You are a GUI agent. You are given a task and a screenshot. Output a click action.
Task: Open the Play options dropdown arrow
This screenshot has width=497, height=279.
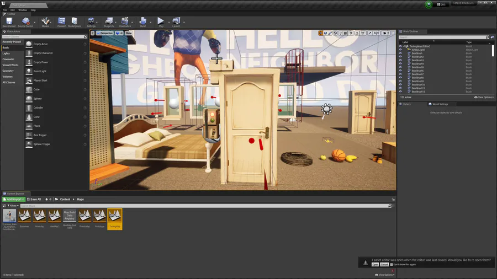(x=168, y=22)
